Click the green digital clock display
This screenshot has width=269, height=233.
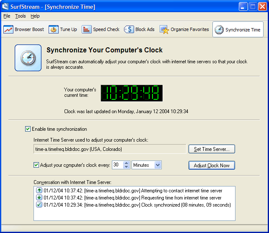point(132,93)
